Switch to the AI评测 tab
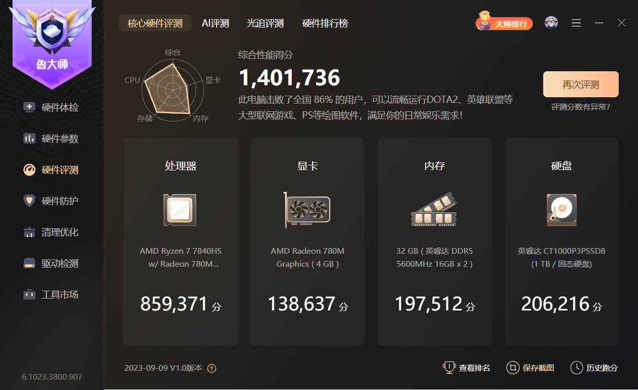The image size is (638, 390). (x=216, y=23)
